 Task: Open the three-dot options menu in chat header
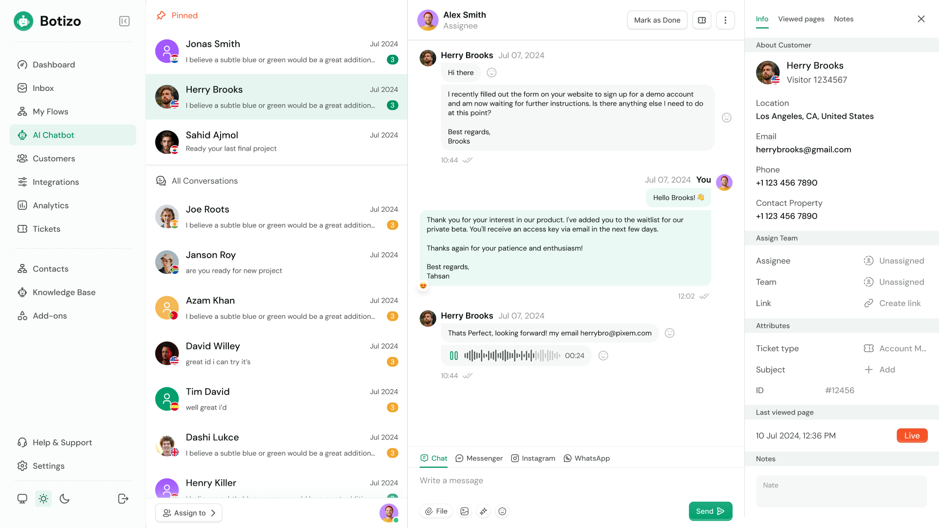[x=725, y=20]
